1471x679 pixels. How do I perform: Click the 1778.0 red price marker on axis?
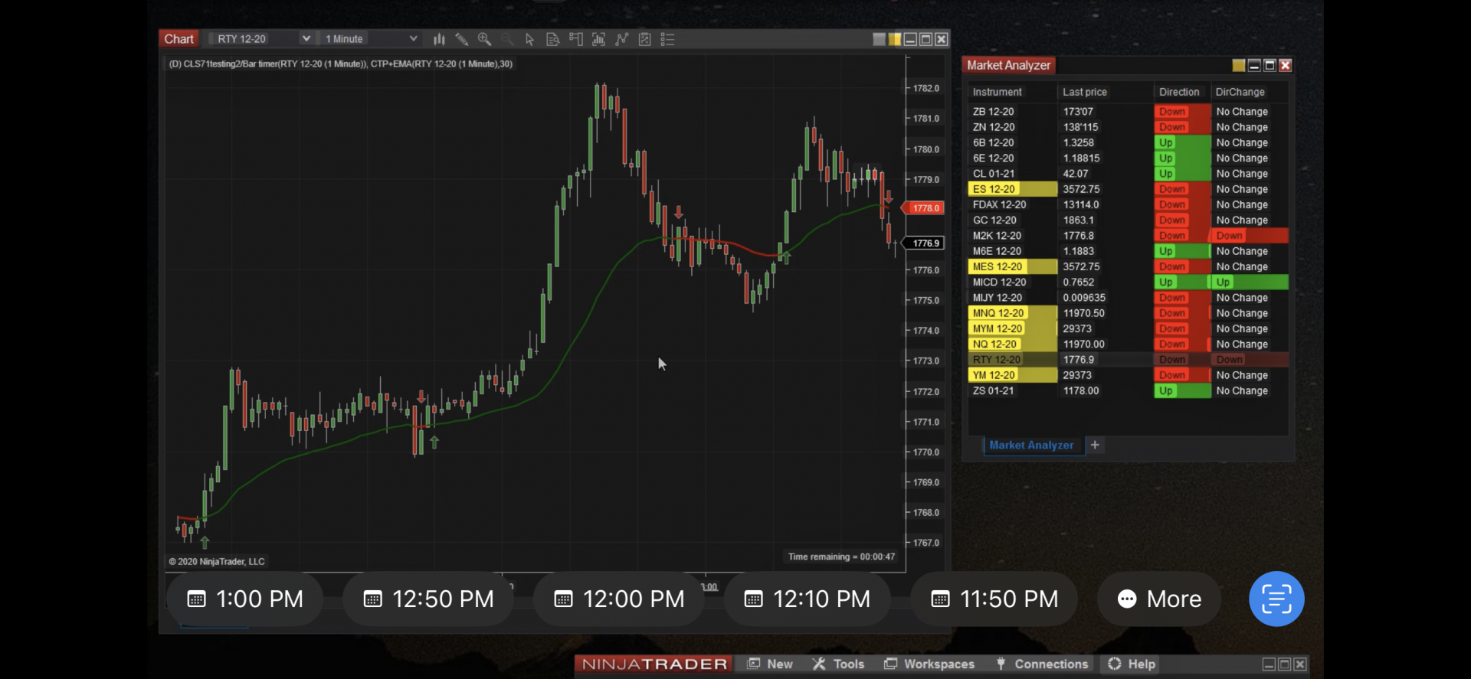[922, 208]
